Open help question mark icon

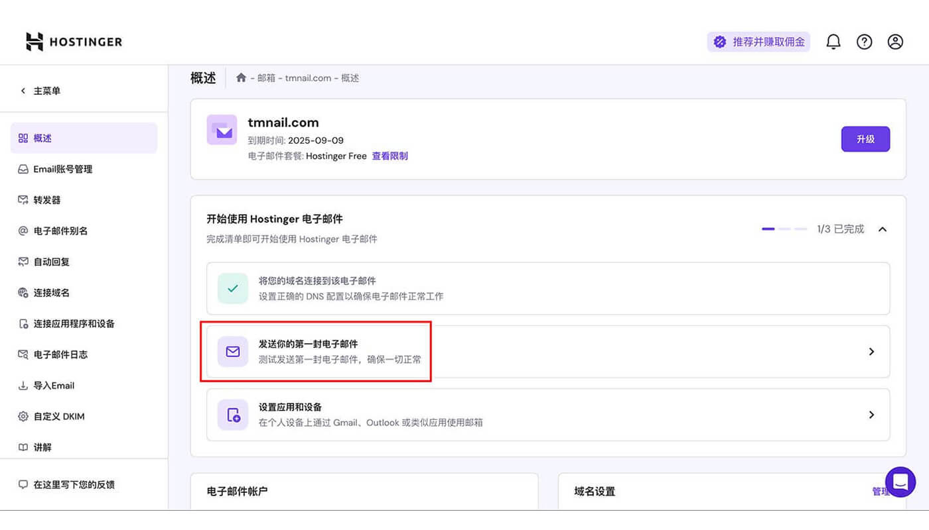pos(864,42)
